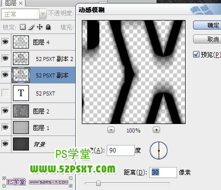Select layer named 图层 2
This screenshot has height=190, width=221.
coord(41,111)
